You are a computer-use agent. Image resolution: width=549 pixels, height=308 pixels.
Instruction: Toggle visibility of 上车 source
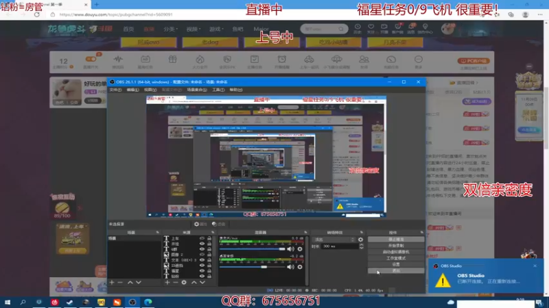point(202,238)
